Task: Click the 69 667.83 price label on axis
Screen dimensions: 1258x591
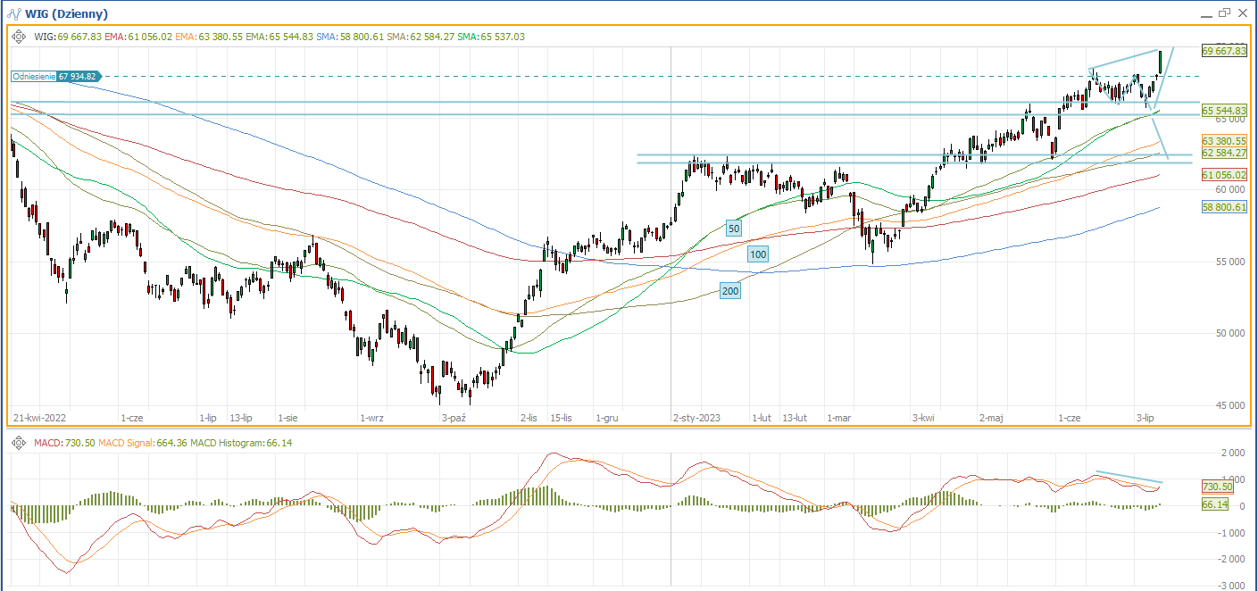Action: 1223,51
